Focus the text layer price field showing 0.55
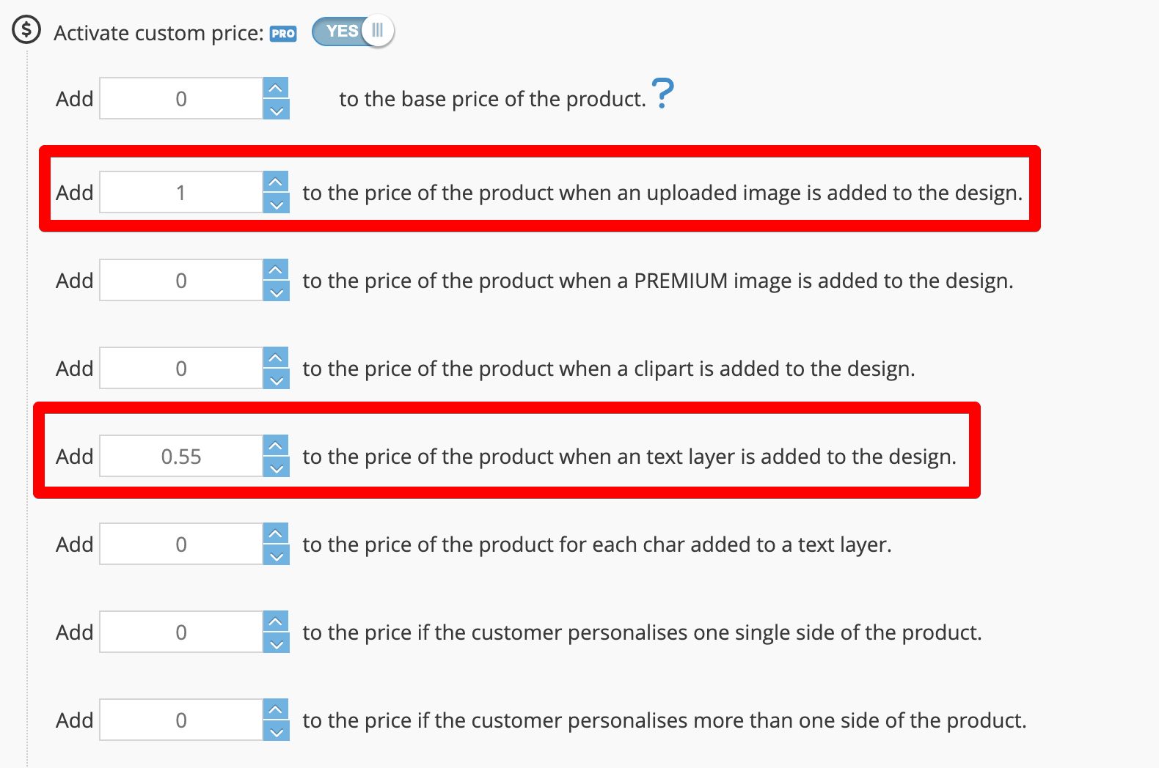The height and width of the screenshot is (768, 1159). click(181, 456)
